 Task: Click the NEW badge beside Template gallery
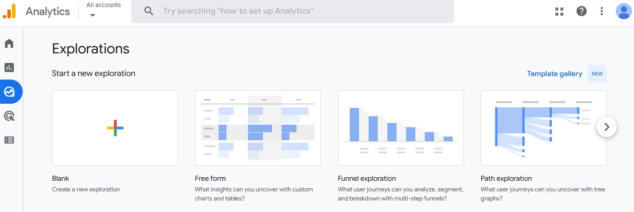597,74
